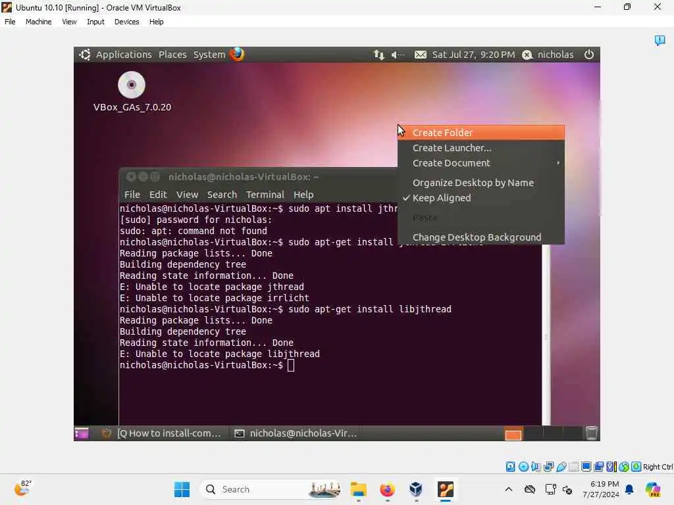
Task: Open the Places menu
Action: coord(172,55)
